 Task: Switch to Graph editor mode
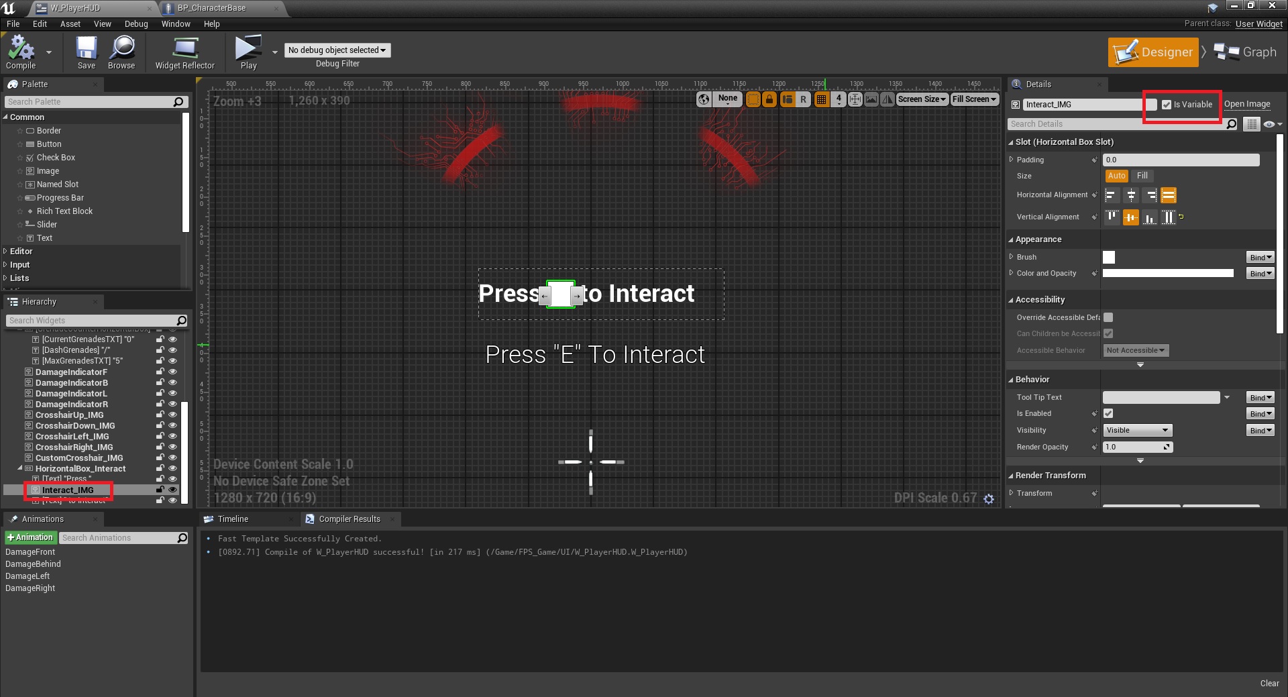[x=1246, y=52]
